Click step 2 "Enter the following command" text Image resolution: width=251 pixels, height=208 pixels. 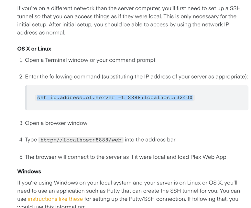click(x=136, y=77)
